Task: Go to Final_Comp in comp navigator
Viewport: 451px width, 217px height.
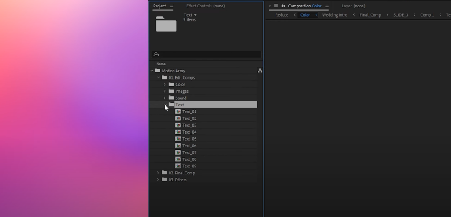Action: [x=370, y=15]
